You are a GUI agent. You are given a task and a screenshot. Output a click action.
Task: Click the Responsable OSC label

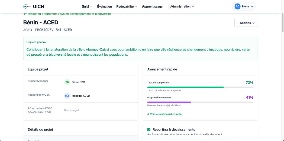pos(39,95)
